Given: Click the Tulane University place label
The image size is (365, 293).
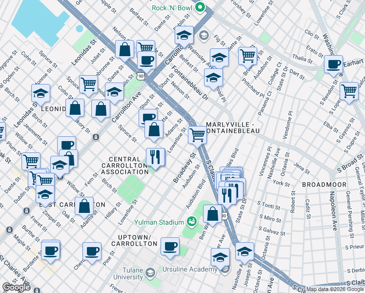Looking at the screenshot, I should click(128, 273).
